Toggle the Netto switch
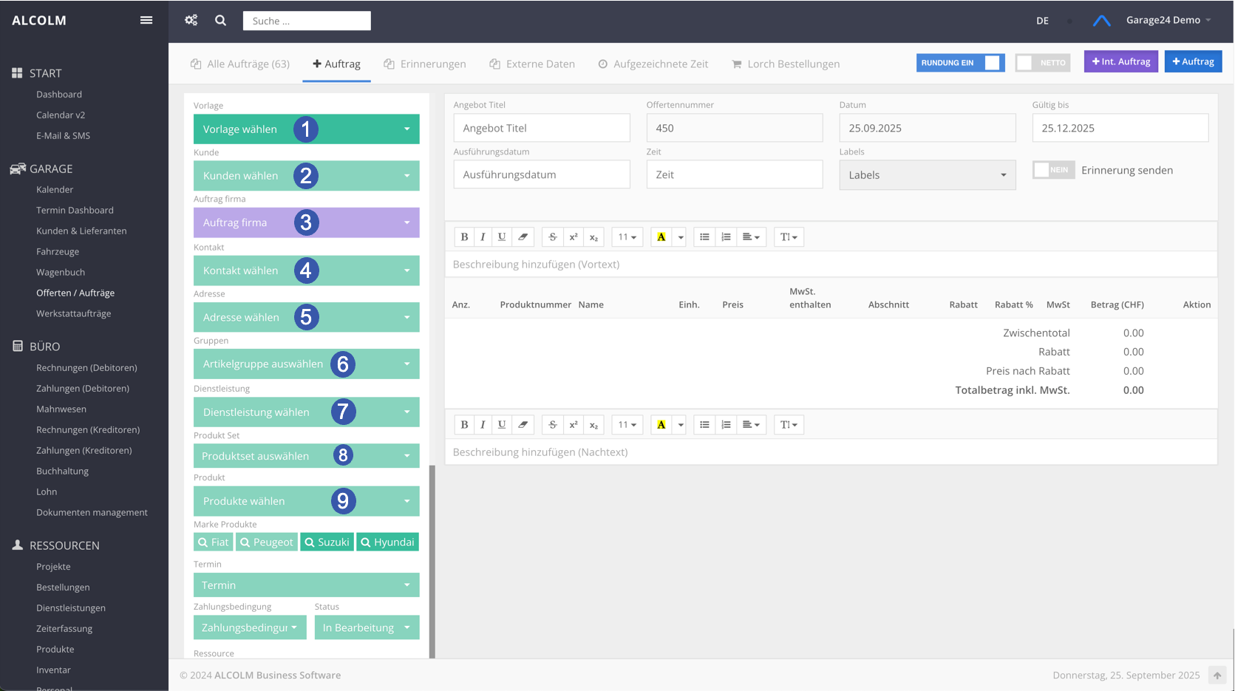This screenshot has width=1235, height=691. click(x=1042, y=63)
